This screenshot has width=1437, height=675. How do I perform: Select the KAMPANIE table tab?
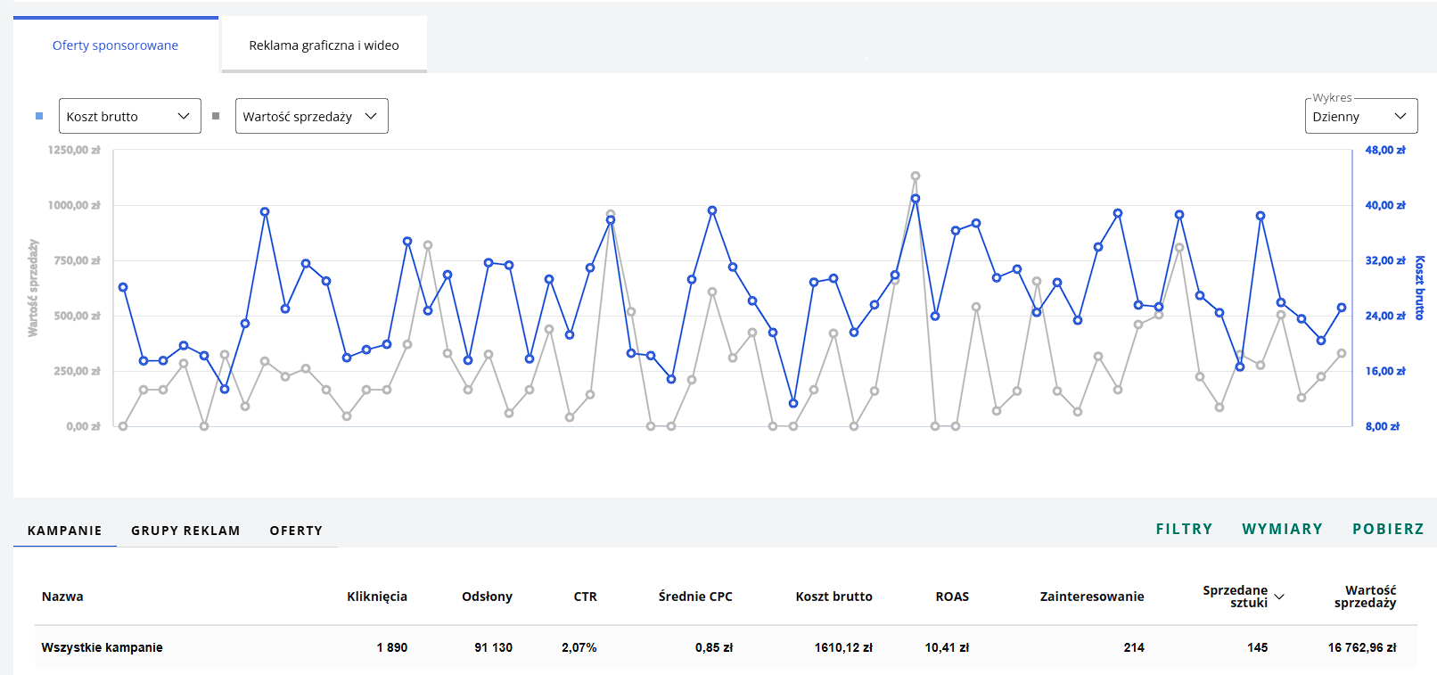tap(65, 531)
